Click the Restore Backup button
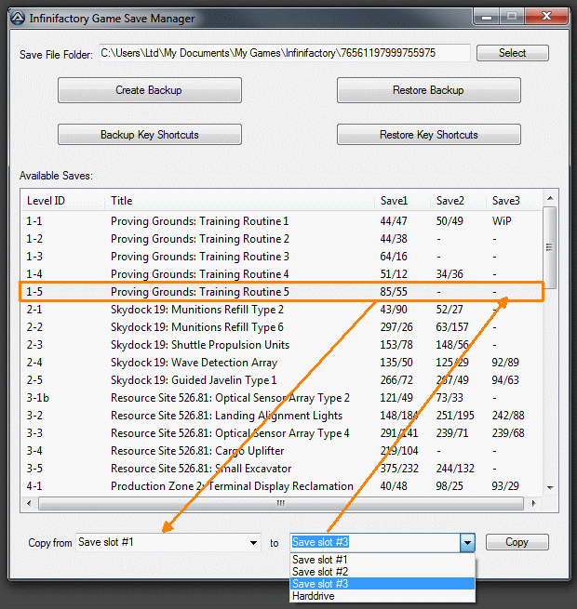577x609 pixels. [428, 90]
